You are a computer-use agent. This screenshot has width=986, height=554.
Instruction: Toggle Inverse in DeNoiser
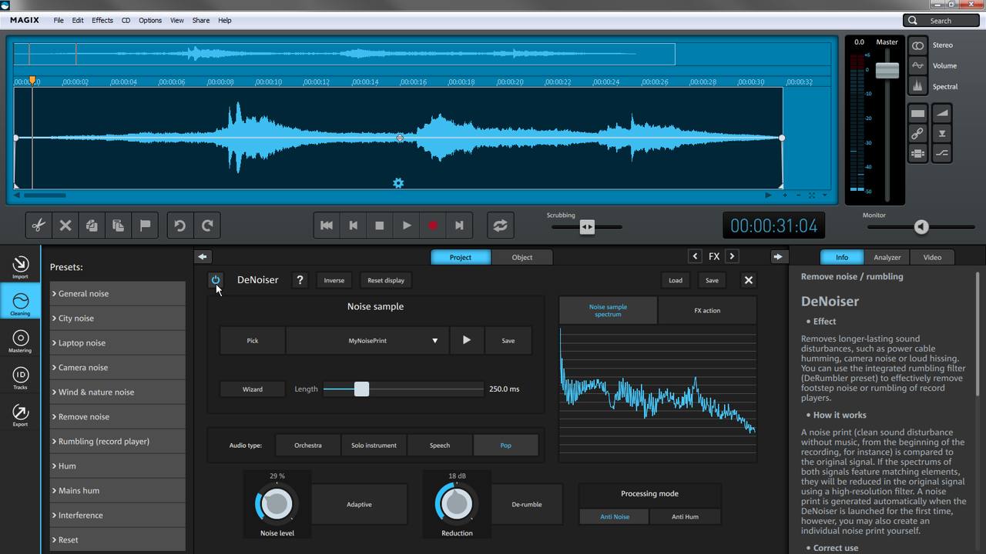click(x=334, y=280)
